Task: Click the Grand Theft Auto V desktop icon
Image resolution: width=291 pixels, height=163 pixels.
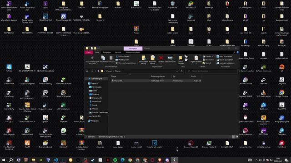Action: tap(27, 119)
